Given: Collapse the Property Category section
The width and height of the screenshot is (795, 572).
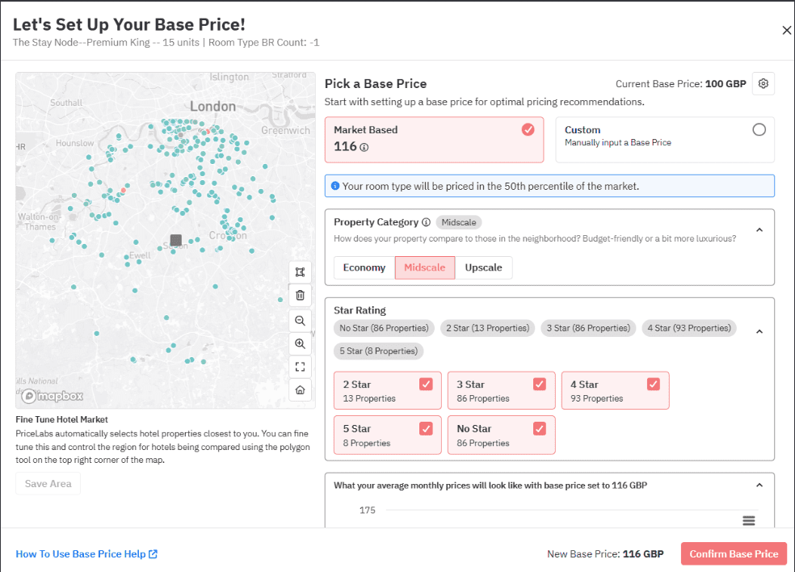Looking at the screenshot, I should click(x=759, y=229).
